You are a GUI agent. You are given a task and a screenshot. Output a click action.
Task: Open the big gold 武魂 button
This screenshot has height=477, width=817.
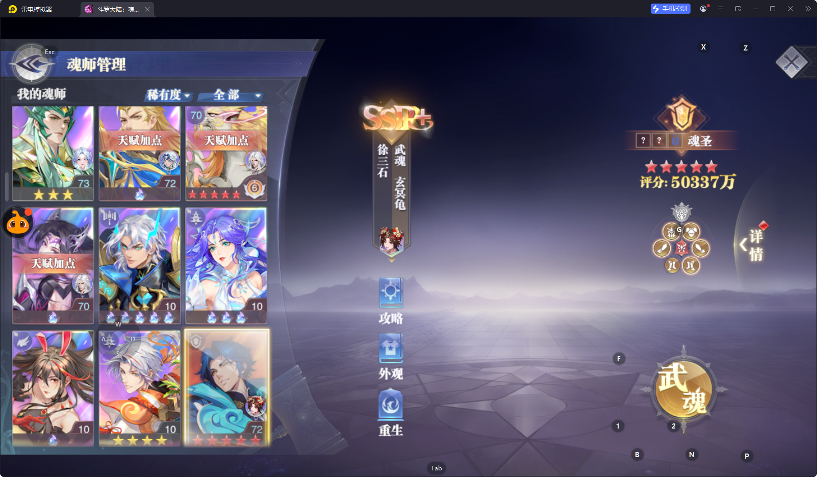pos(683,390)
